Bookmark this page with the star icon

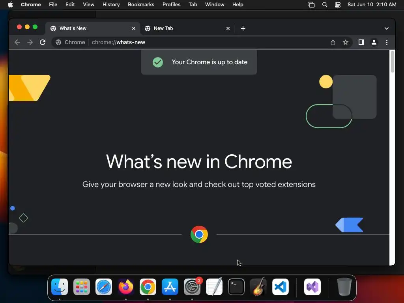pyautogui.click(x=346, y=42)
